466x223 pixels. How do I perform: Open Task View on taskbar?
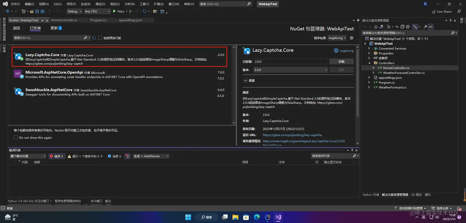225,217
